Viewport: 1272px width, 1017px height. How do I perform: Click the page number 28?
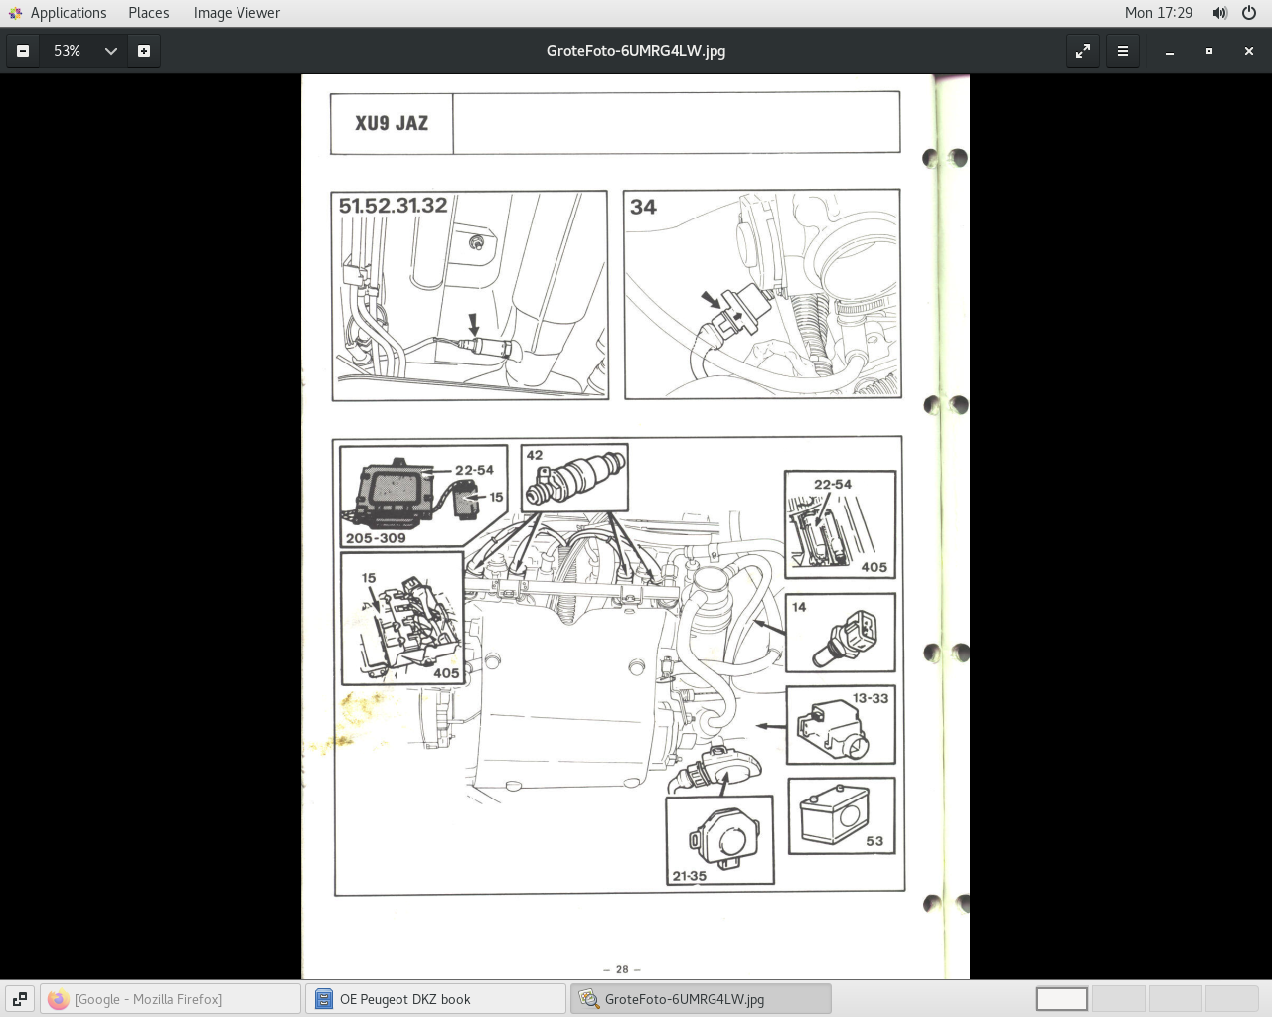tap(622, 969)
